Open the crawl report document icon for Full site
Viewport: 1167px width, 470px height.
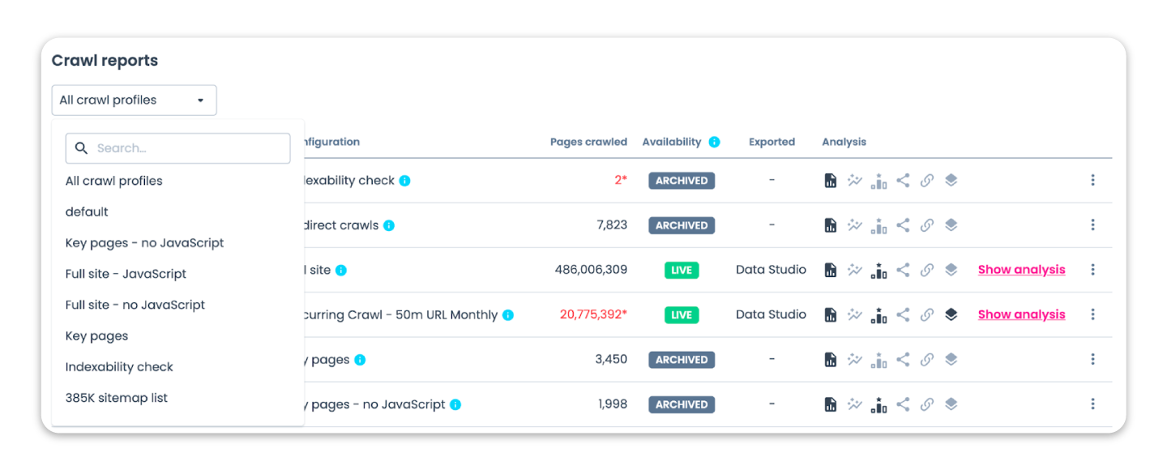pyautogui.click(x=831, y=269)
